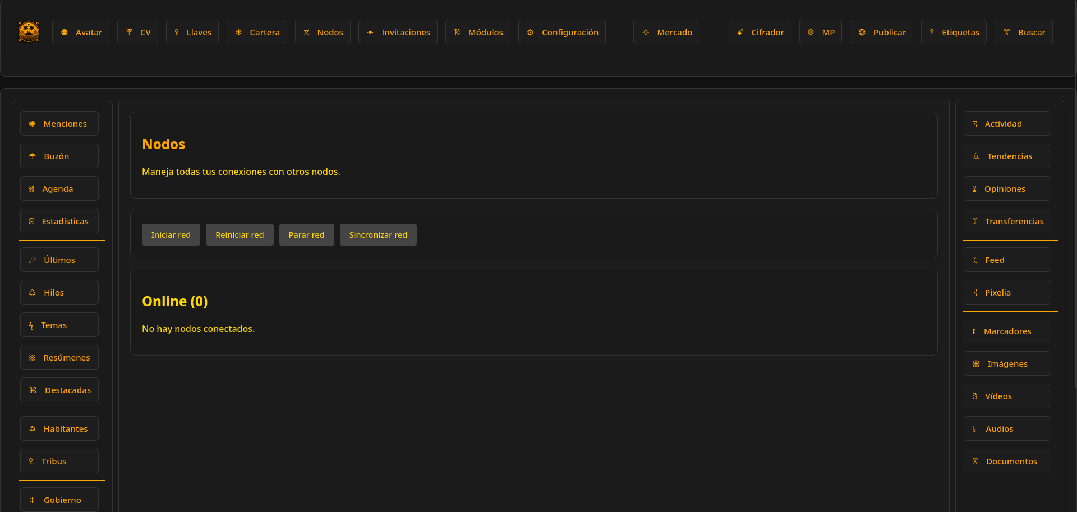Viewport: 1077px width, 512px height.
Task: Click the Mercado icon
Action: click(646, 33)
